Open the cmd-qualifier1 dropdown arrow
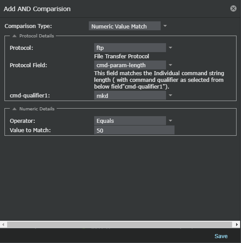Screen dimensions: 241x243 coord(170,95)
